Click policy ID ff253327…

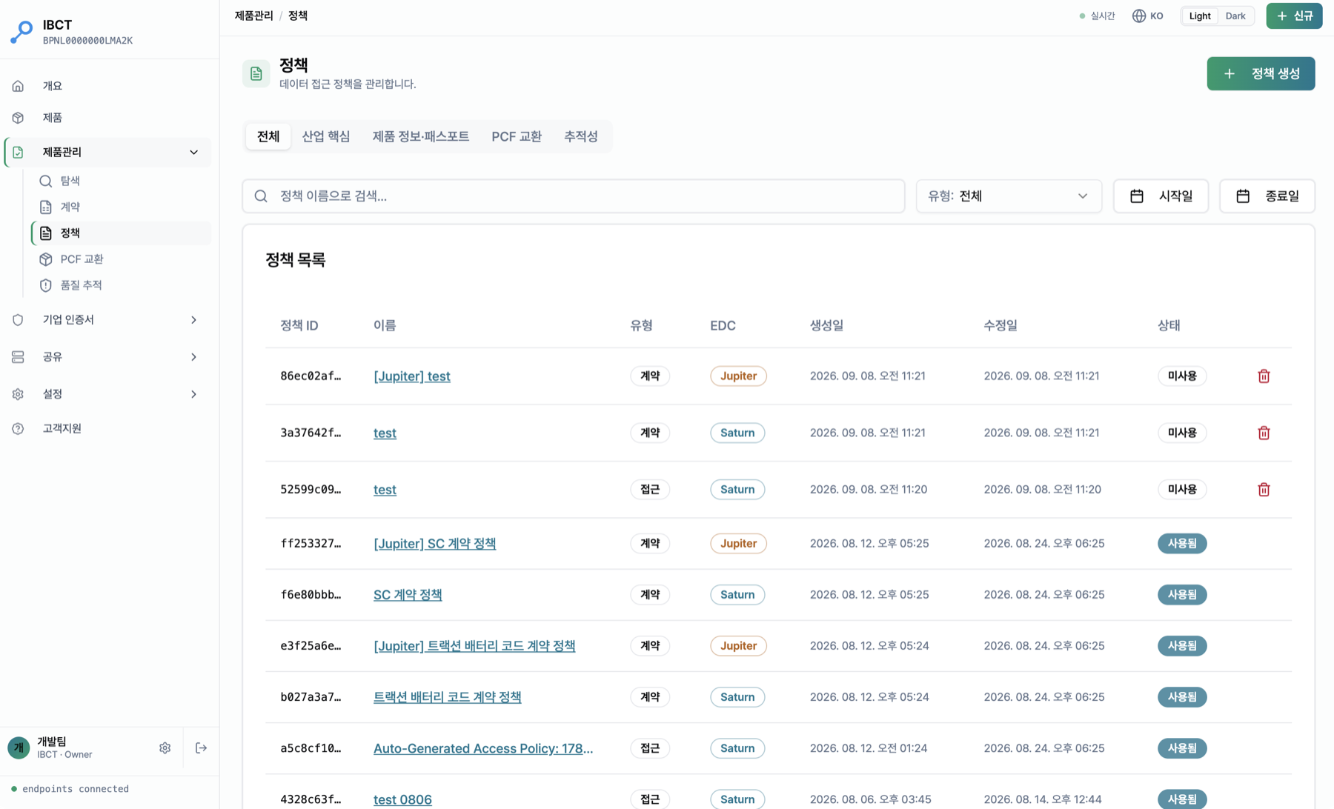tap(311, 544)
